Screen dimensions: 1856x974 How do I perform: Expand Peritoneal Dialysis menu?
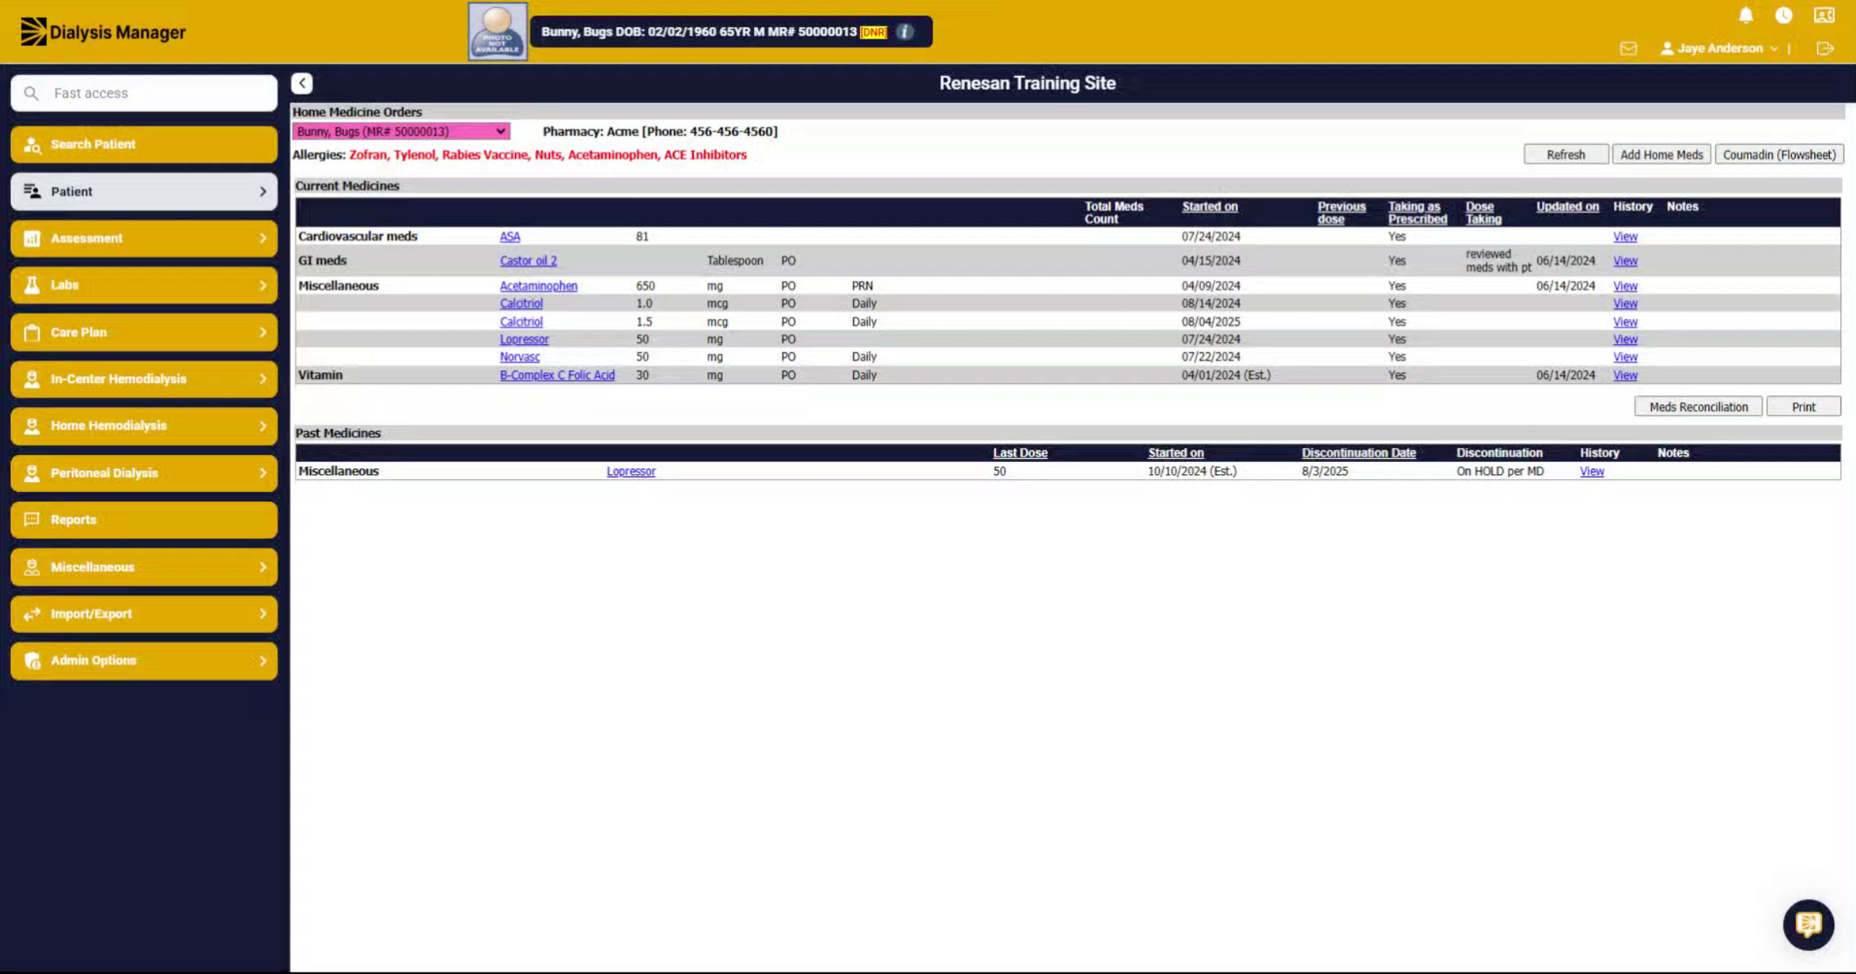tap(144, 473)
